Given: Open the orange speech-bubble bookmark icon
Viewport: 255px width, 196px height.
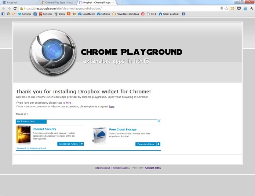Looking at the screenshot, I should pos(69,14).
